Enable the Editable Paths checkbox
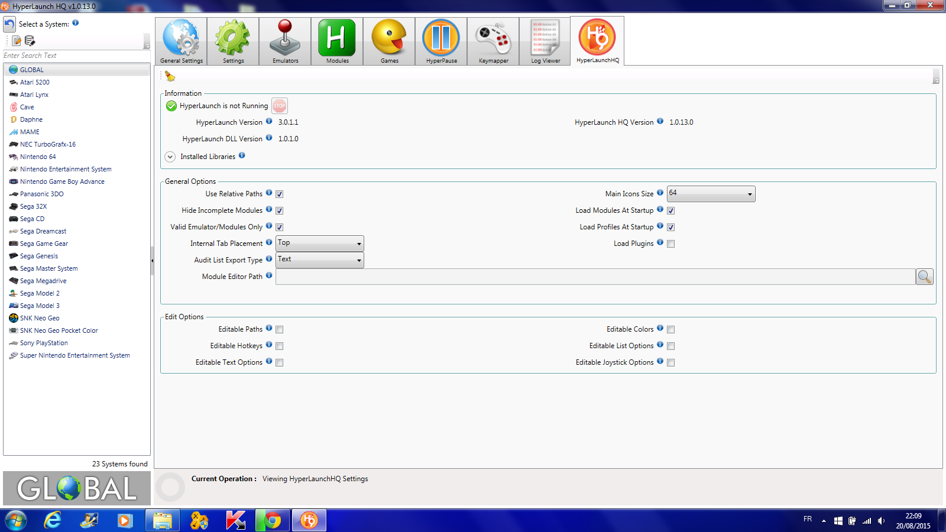The width and height of the screenshot is (946, 532). (x=280, y=330)
